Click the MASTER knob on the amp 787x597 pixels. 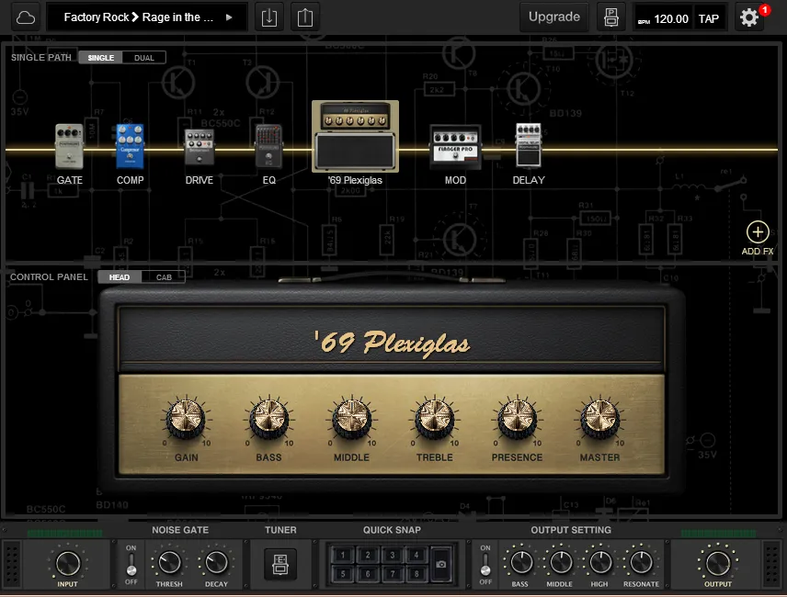point(599,419)
